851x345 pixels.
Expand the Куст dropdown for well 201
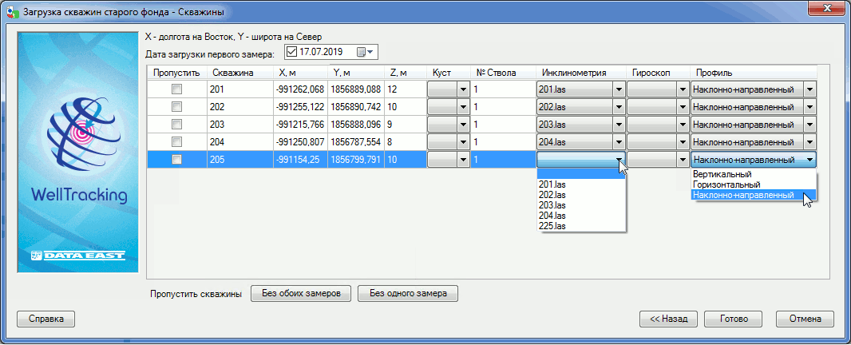click(x=463, y=89)
